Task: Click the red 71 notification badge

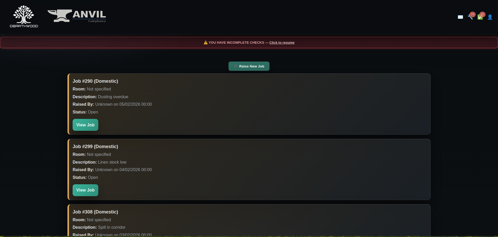Action: click(x=482, y=14)
